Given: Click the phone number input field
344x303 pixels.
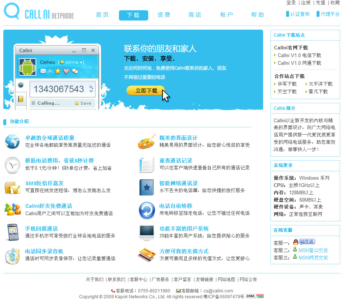Looking at the screenshot, I should click(x=62, y=89).
